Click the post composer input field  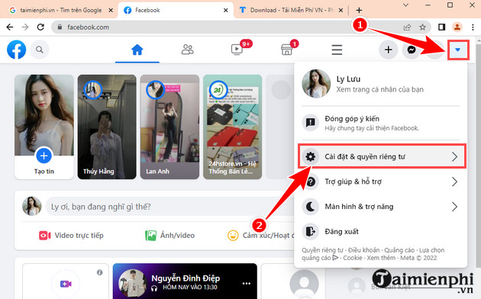(170, 207)
